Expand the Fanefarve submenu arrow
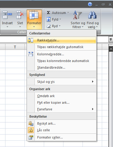Image resolution: width=113 pixels, height=147 pixels. click(x=93, y=109)
